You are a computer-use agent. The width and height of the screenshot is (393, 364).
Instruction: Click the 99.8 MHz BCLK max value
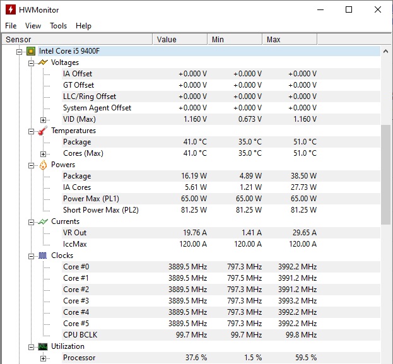pos(301,335)
